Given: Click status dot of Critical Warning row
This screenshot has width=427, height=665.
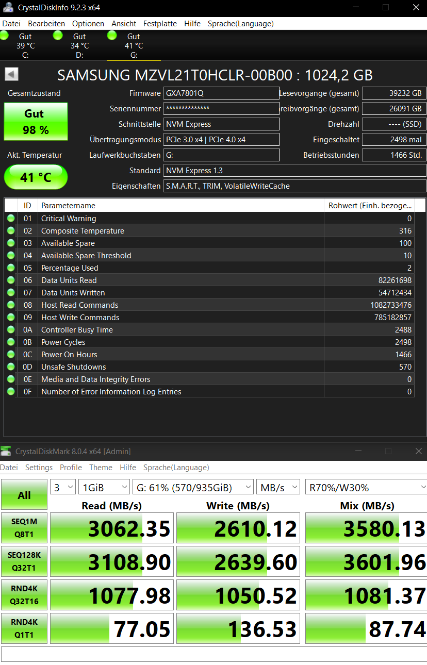Looking at the screenshot, I should [x=11, y=219].
